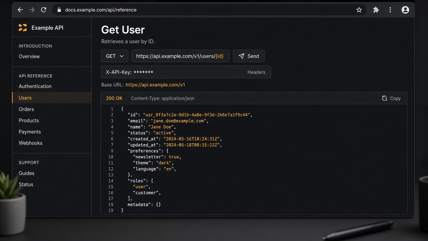The image size is (428, 241).
Task: Click the Headers label in the API key field
Action: coord(256,72)
